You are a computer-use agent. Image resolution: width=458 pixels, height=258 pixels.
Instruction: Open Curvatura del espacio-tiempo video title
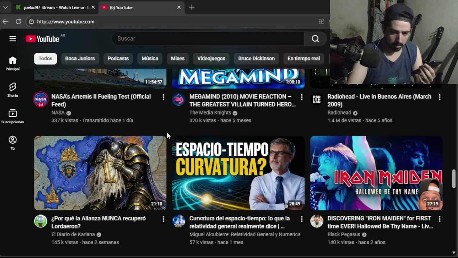240,222
